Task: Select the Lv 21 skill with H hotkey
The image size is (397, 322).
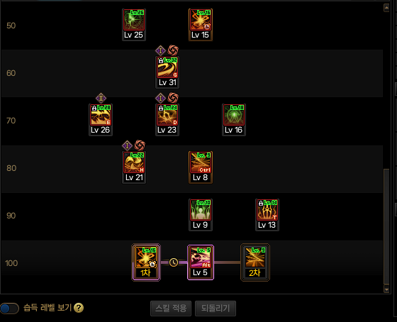Action: click(x=134, y=167)
